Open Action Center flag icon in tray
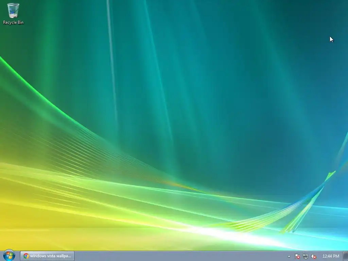This screenshot has height=261, width=348. (x=297, y=256)
